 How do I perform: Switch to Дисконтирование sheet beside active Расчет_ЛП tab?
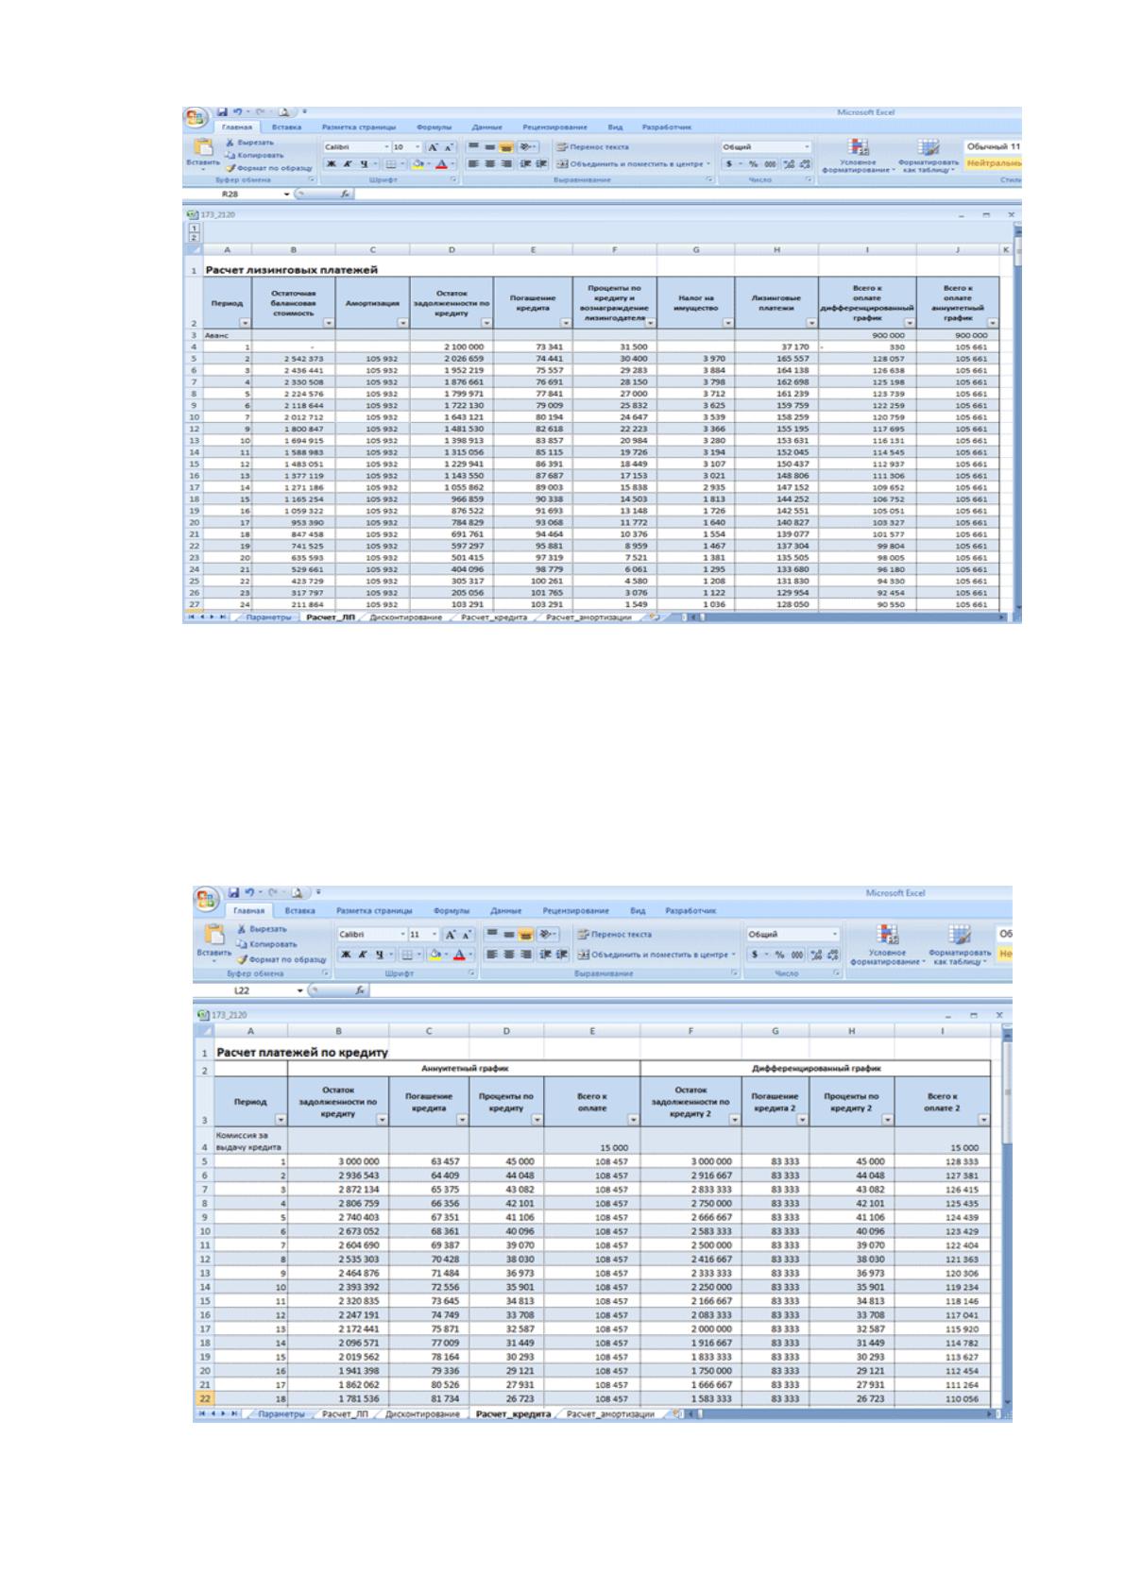pyautogui.click(x=405, y=617)
